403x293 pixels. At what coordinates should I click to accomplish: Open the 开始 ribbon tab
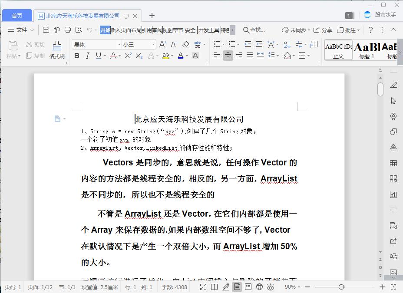[x=105, y=30]
